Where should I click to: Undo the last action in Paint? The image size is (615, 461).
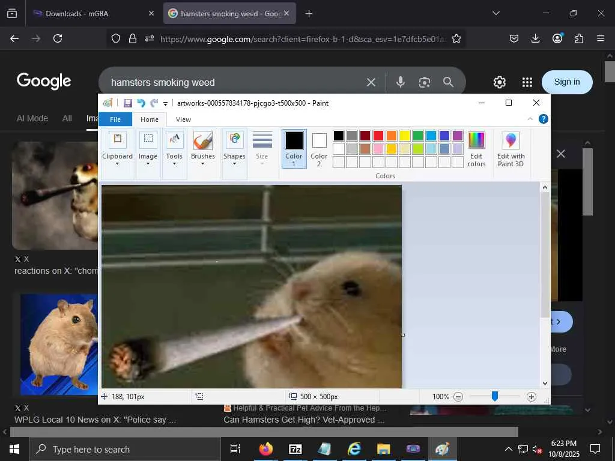(x=141, y=103)
